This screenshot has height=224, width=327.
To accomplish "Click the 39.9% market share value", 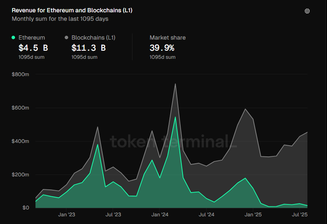I will (162, 48).
